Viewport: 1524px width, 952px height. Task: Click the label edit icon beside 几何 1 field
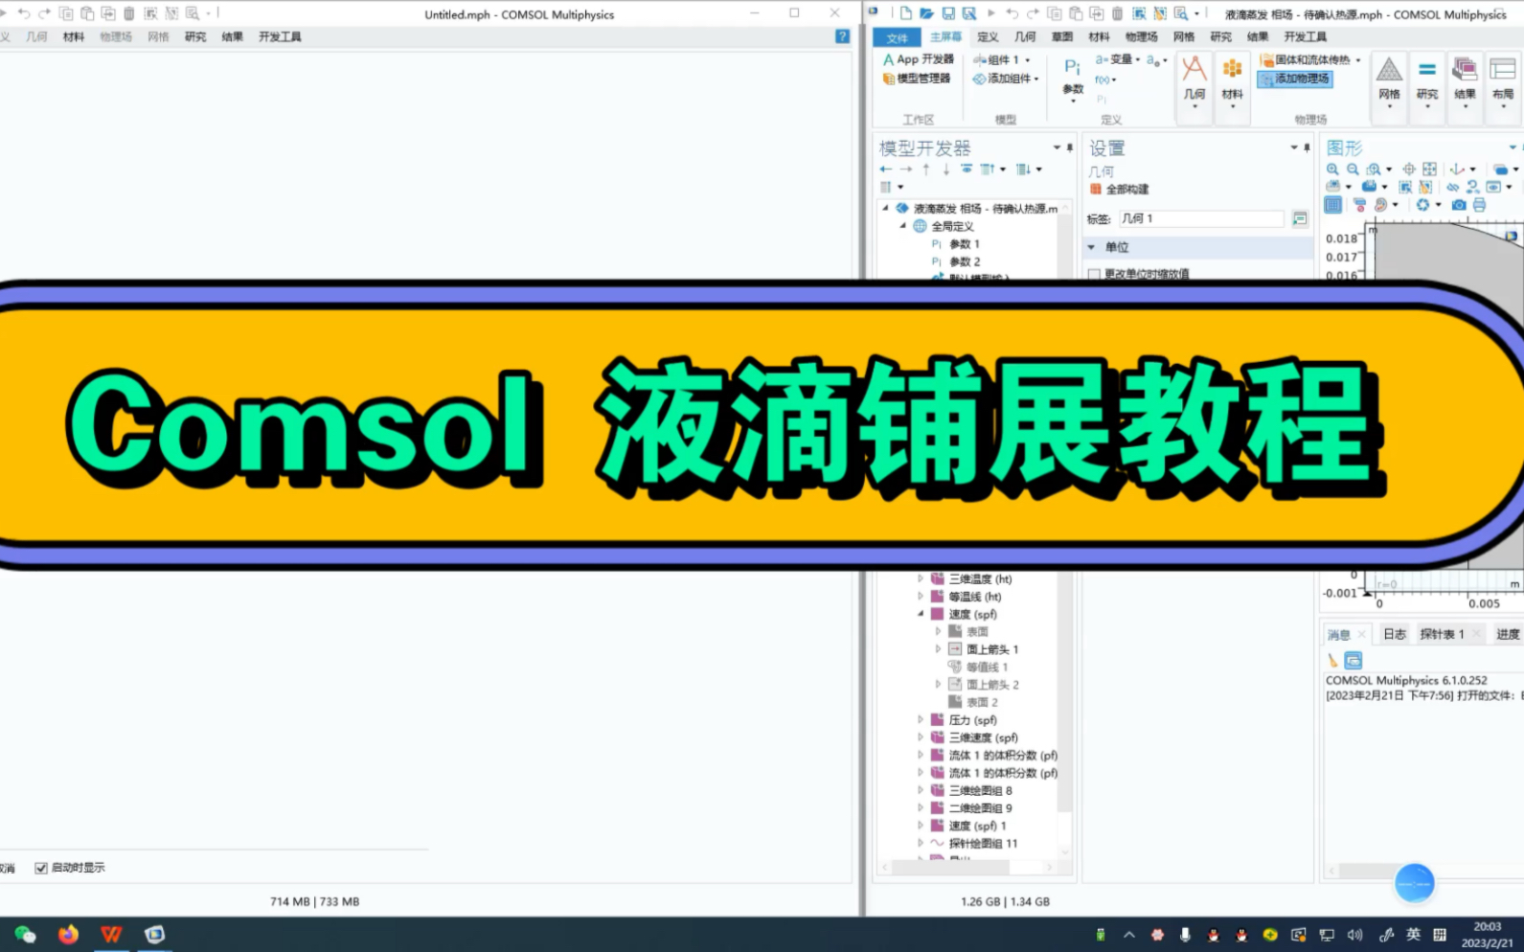(1300, 219)
